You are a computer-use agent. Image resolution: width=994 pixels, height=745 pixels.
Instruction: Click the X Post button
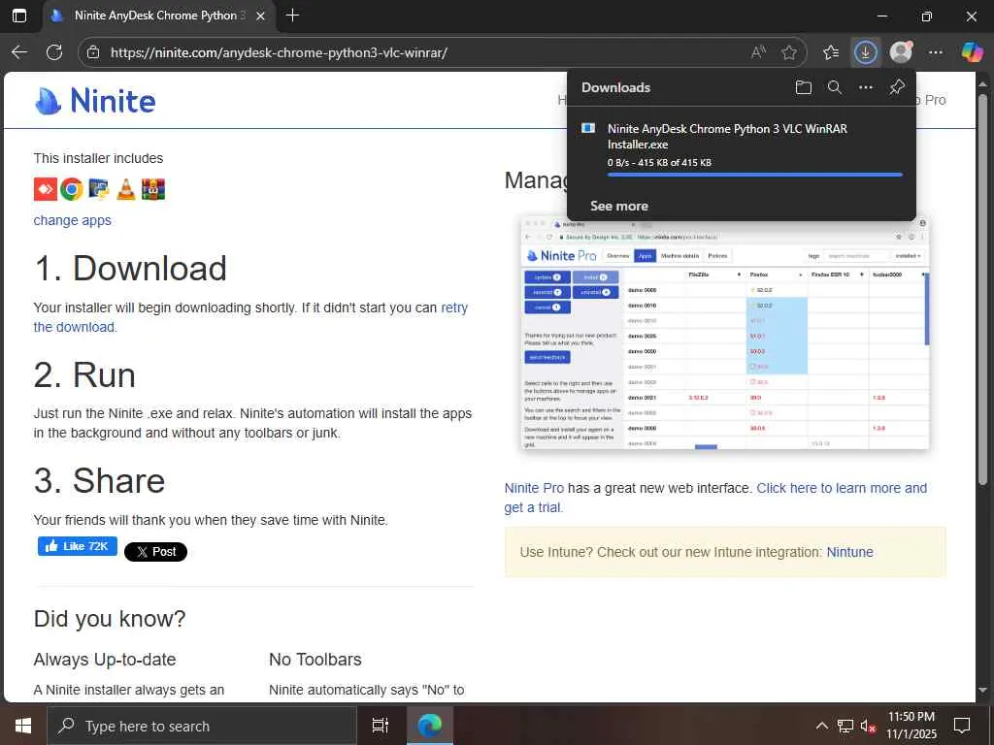155,552
